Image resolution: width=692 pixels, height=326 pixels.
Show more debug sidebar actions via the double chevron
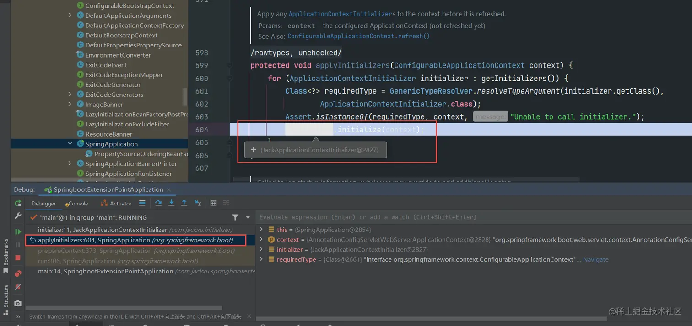tap(18, 316)
